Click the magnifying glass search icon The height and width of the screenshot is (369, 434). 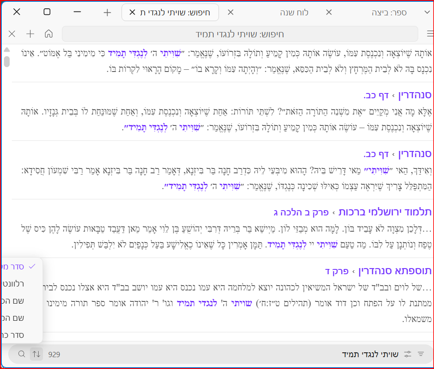pyautogui.click(x=22, y=354)
